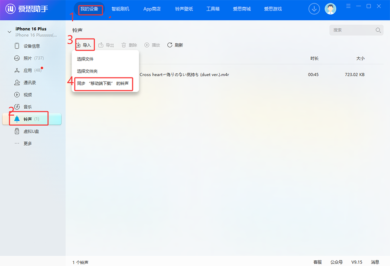Open the user avatar profile
Screen dimensions: 390x266
(x=330, y=9)
